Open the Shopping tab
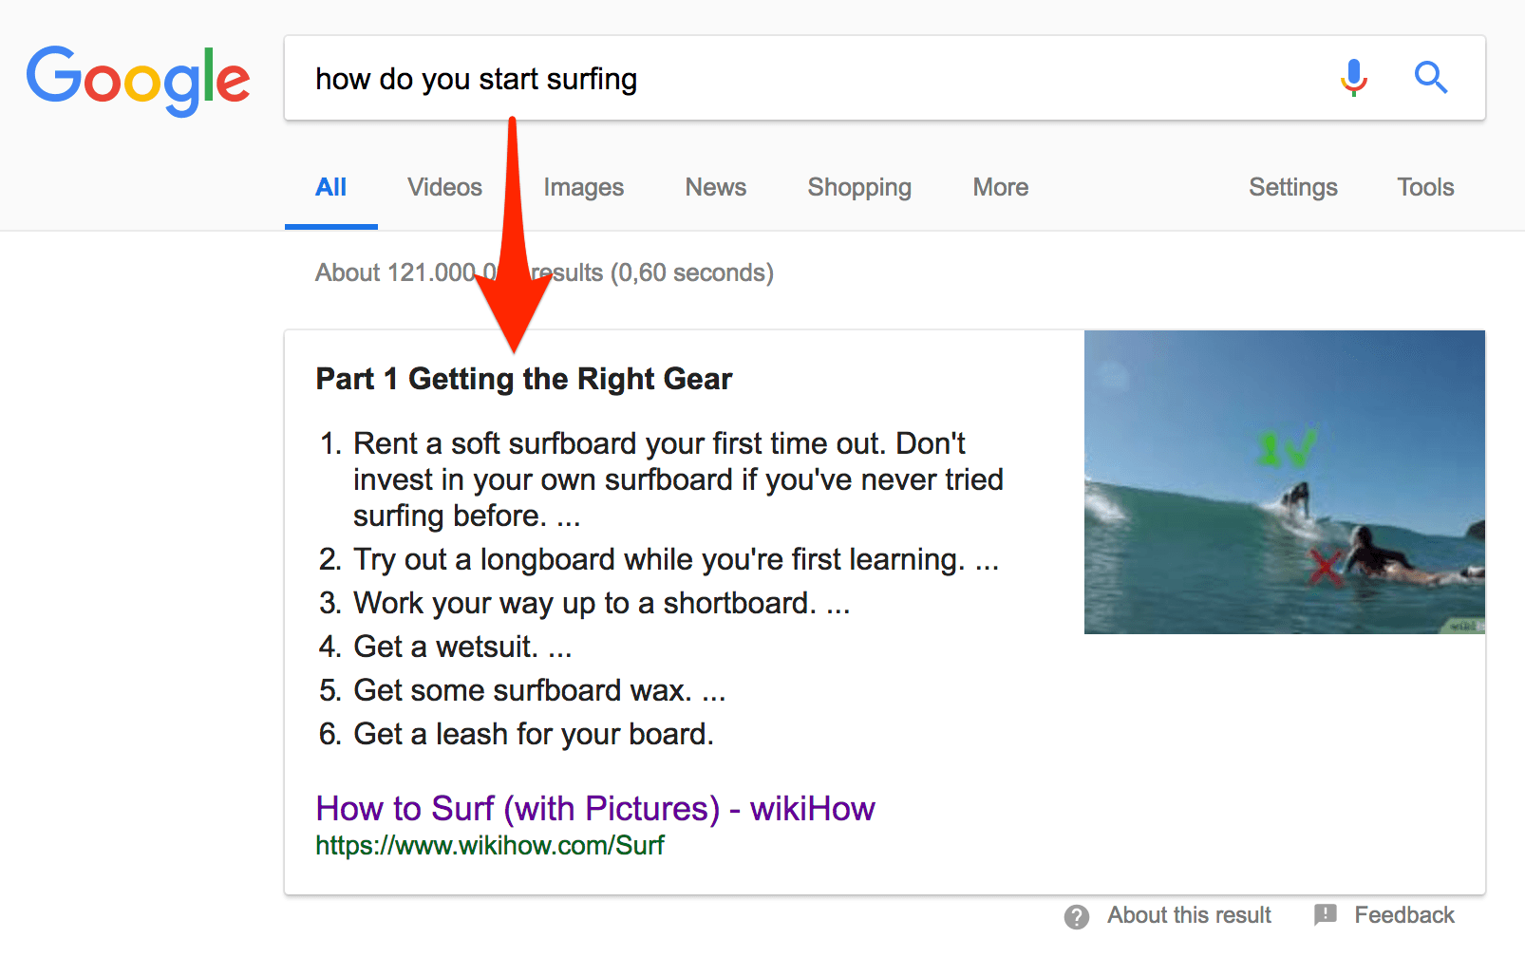Viewport: 1525px width, 957px height. point(859,188)
